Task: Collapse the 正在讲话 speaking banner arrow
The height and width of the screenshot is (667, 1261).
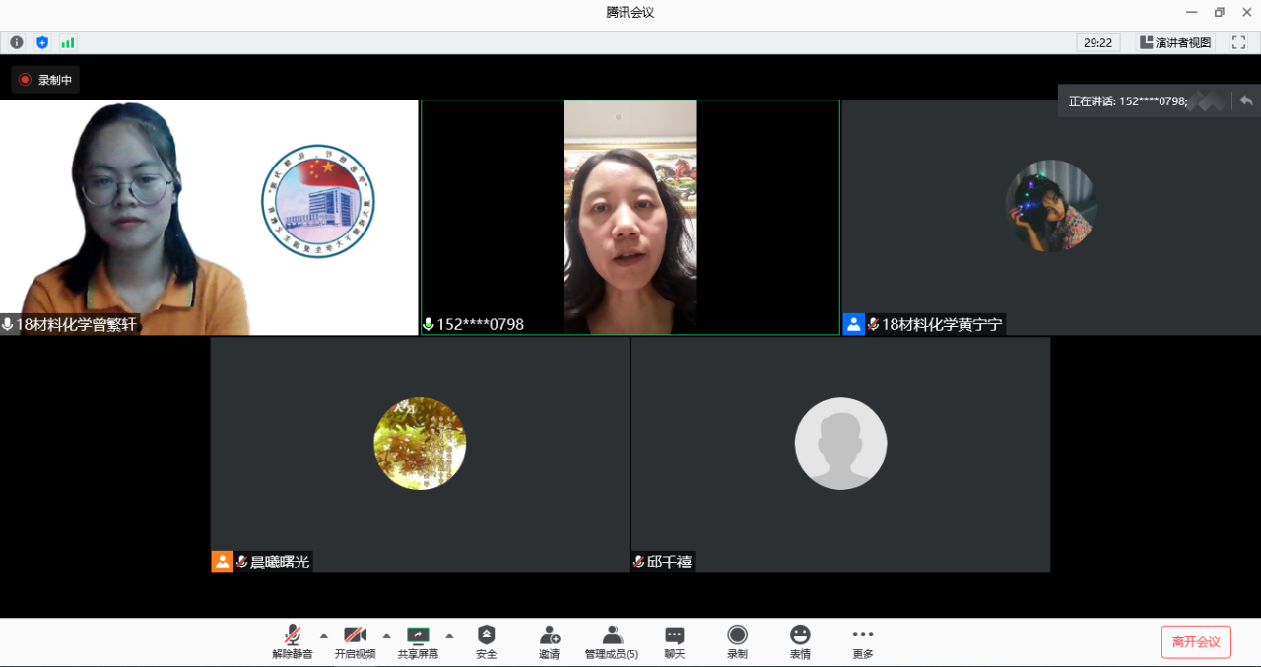Action: 1246,100
